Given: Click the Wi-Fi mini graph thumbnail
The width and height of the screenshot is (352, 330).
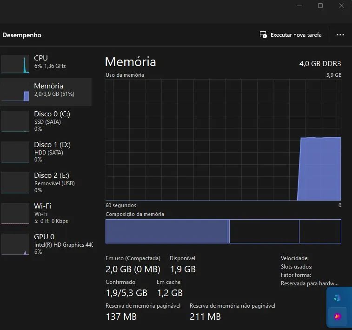Looking at the screenshot, I should pyautogui.click(x=15, y=213).
